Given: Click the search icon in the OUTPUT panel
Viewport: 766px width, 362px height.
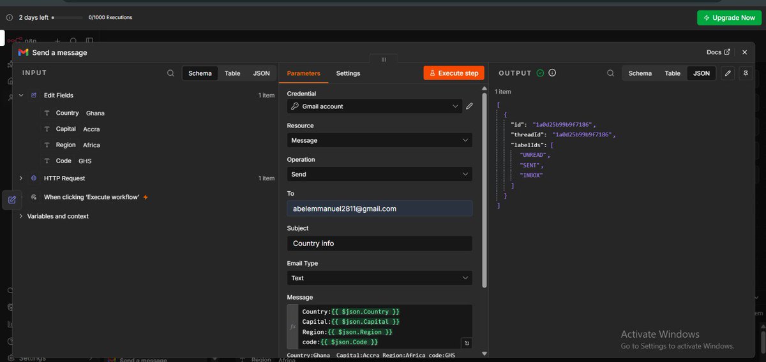Looking at the screenshot, I should pyautogui.click(x=611, y=73).
